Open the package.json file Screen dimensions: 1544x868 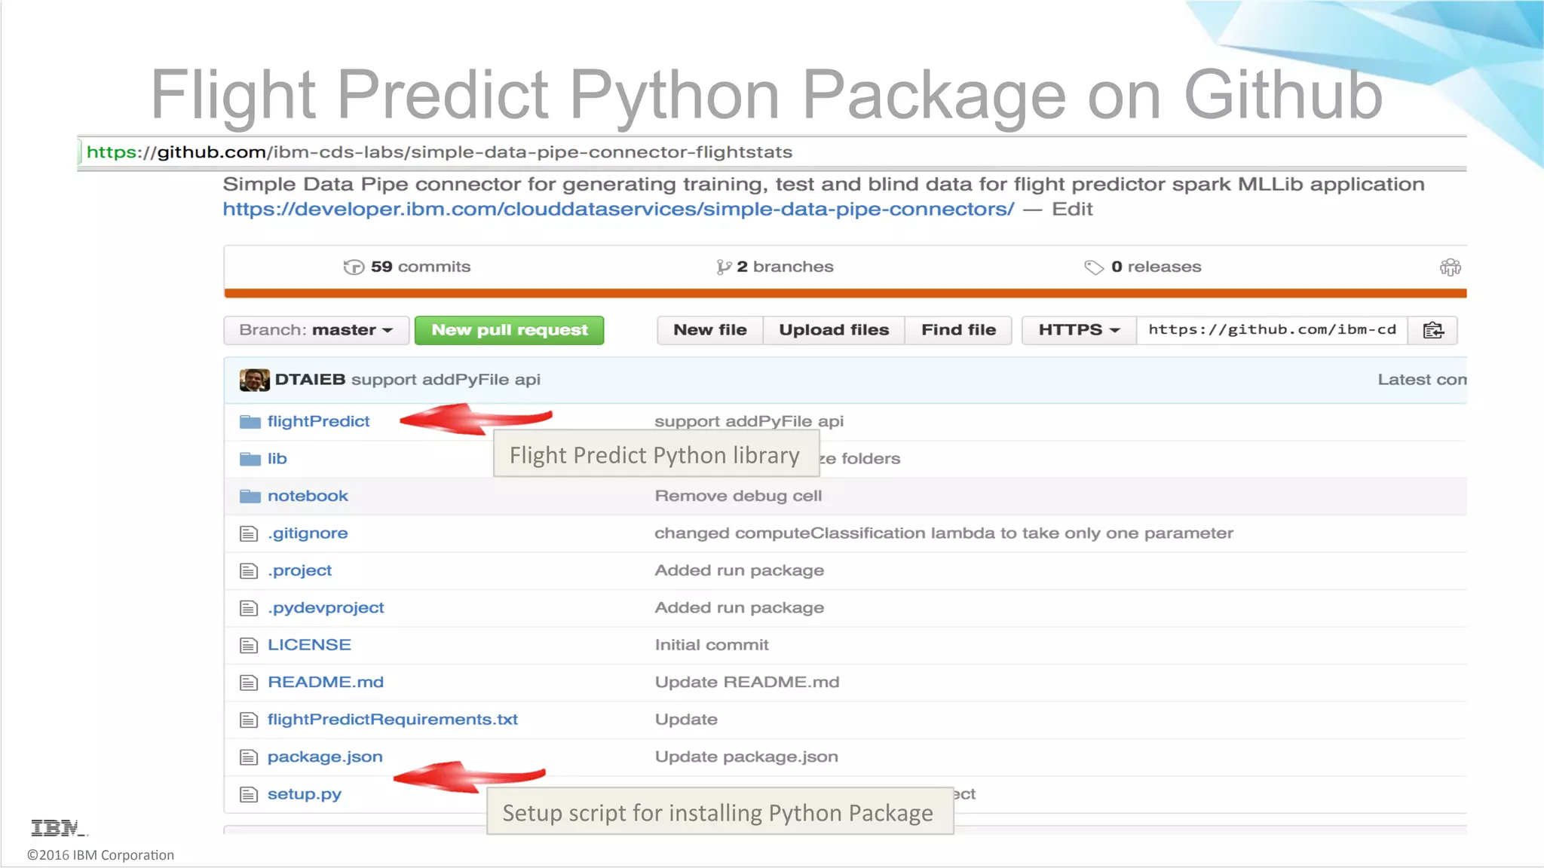[x=325, y=757]
